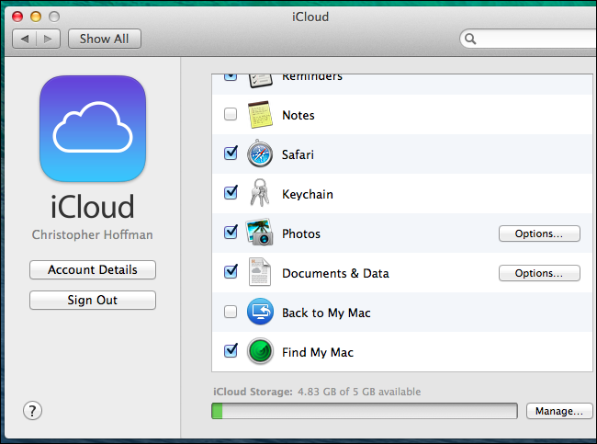Click the large iCloud logo
This screenshot has width=597, height=444.
point(93,129)
